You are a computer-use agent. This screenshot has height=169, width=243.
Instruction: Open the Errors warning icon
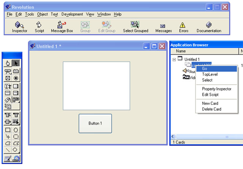184,27
